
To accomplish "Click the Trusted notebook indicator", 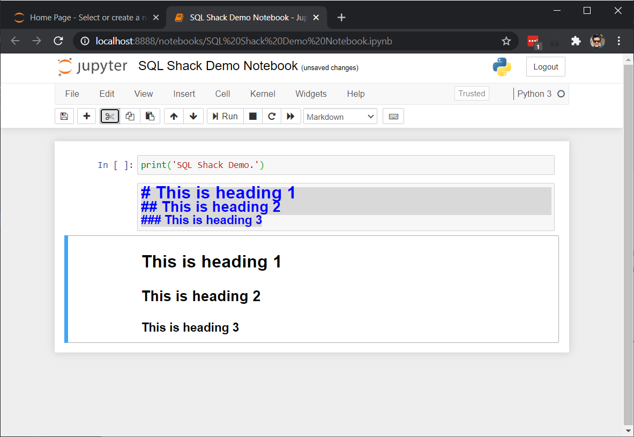I will pyautogui.click(x=472, y=93).
